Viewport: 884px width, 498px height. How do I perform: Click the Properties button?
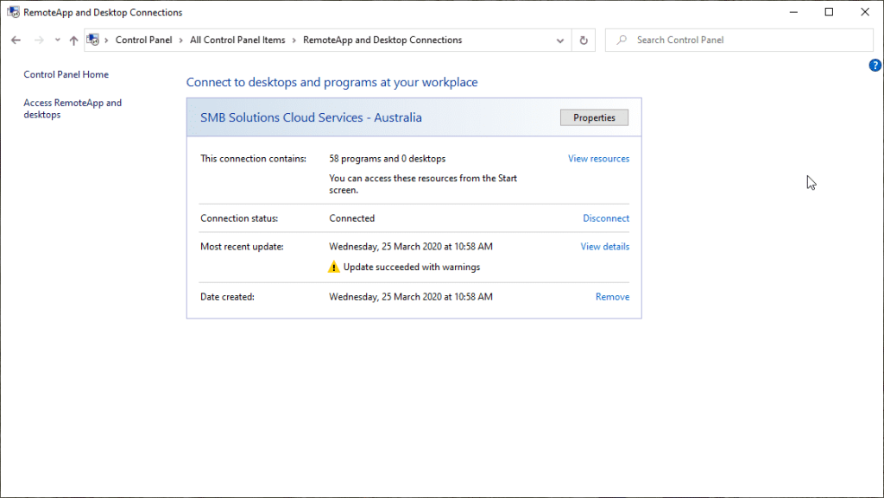point(594,117)
